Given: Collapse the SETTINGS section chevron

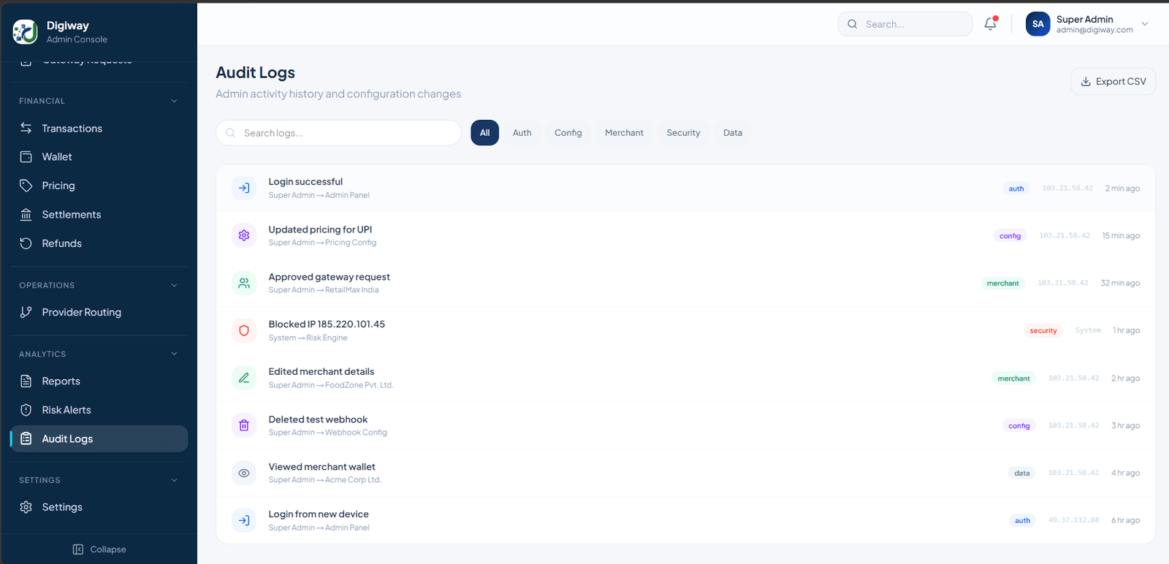Looking at the screenshot, I should pos(174,480).
